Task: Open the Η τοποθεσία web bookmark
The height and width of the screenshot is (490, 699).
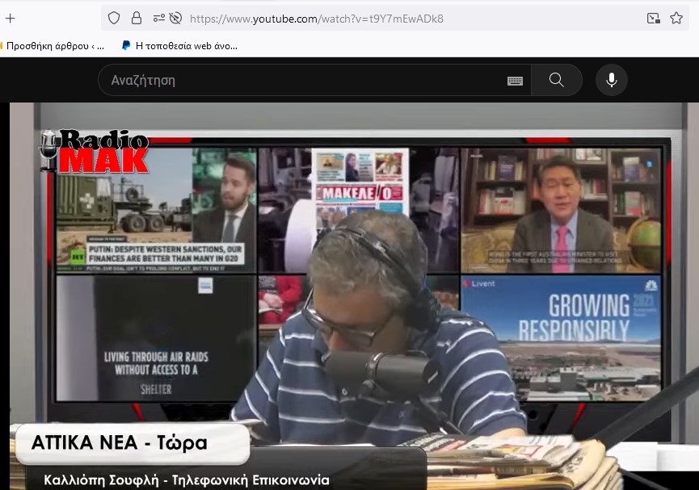Action: [179, 46]
